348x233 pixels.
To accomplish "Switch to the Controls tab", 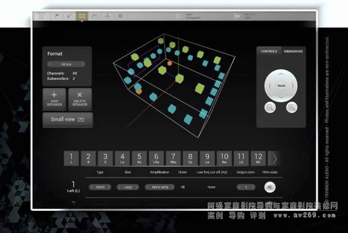I will [269, 51].
